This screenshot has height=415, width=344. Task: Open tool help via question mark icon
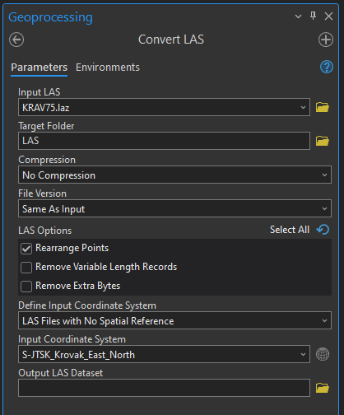(x=327, y=67)
